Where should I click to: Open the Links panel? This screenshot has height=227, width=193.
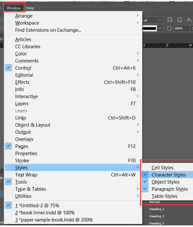[x=73, y=118]
